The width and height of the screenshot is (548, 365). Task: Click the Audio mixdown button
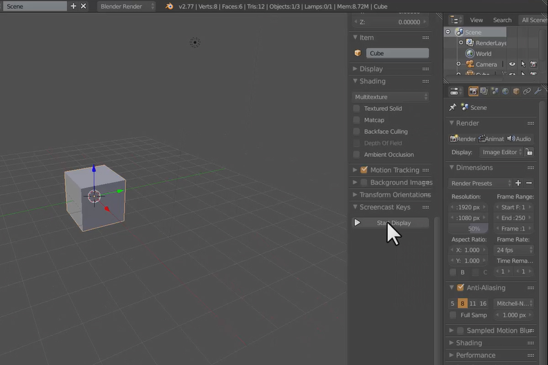[x=519, y=139]
